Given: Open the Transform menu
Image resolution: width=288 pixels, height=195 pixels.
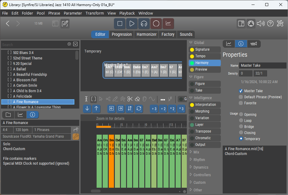Looking at the screenshot, I should (x=94, y=13).
